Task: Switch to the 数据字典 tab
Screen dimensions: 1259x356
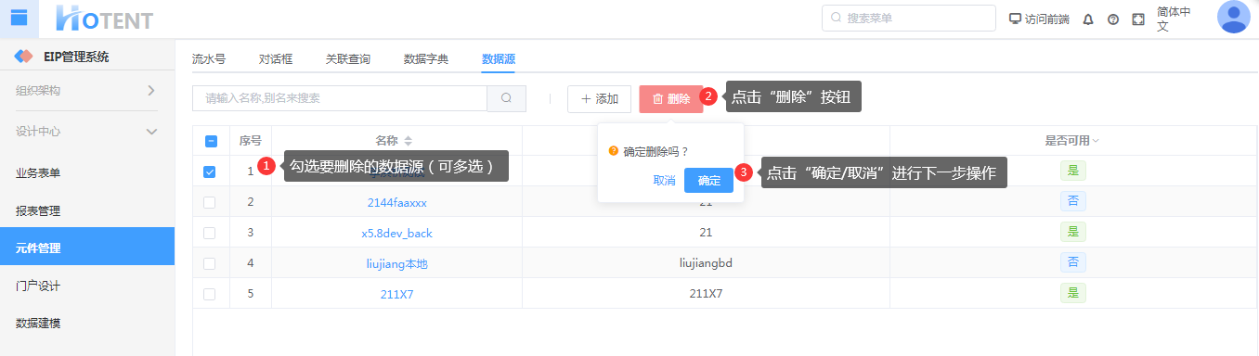Action: click(x=426, y=59)
